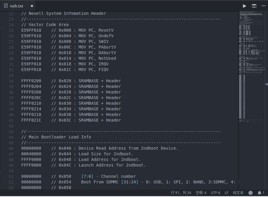Click E59FF018 on the ResetV line
This screenshot has width=268, height=197.
pyautogui.click(x=31, y=30)
